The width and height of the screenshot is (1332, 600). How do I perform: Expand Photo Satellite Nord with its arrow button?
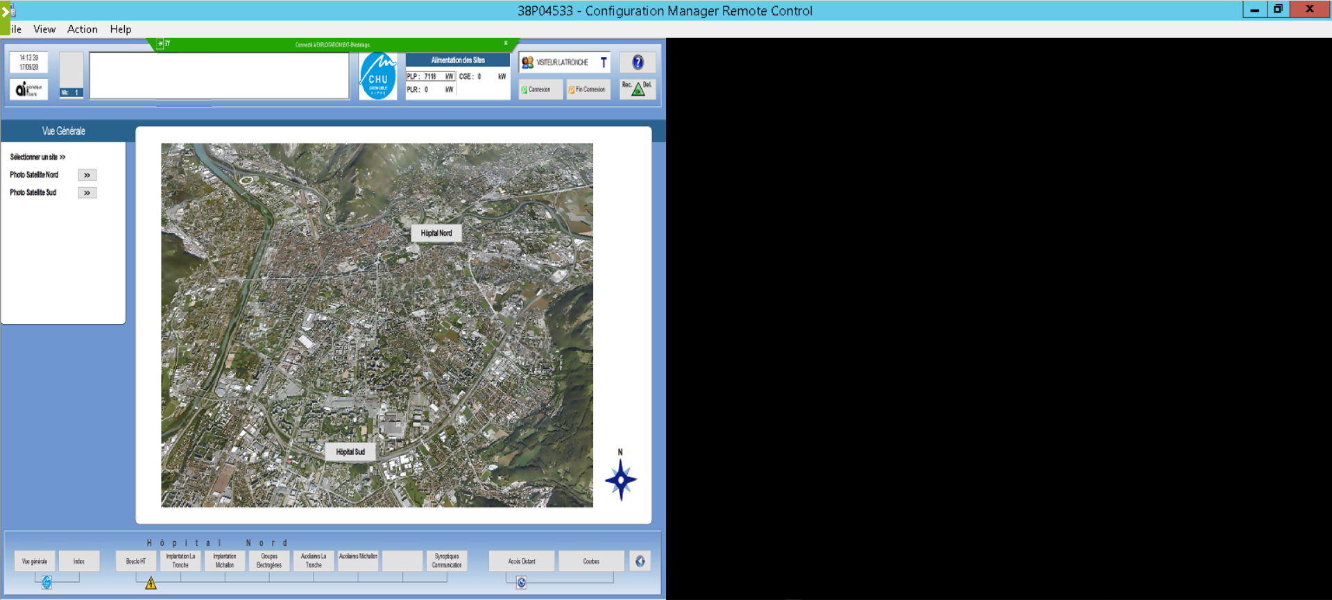[87, 175]
